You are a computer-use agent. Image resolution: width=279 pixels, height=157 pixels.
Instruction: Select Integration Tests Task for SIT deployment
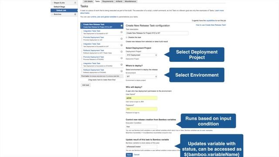[102, 32]
